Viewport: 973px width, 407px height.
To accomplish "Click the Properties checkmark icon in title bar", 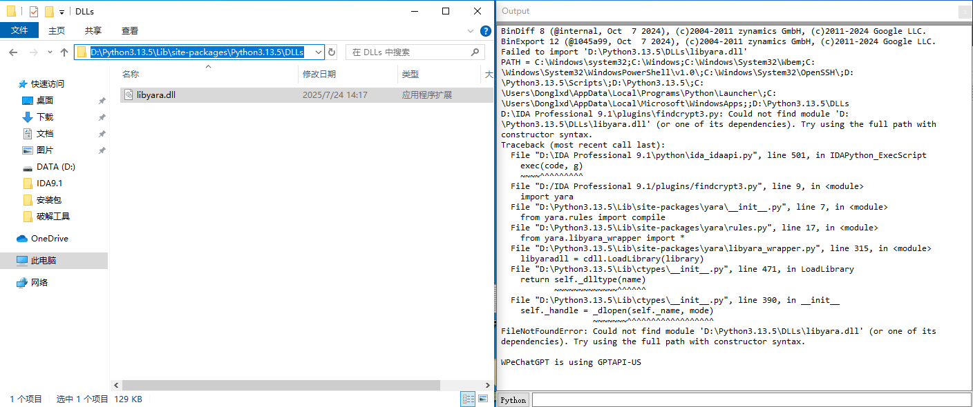I will pos(33,12).
